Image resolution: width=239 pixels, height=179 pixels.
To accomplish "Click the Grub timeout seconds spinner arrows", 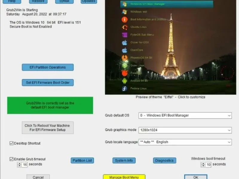I will 19,165.
